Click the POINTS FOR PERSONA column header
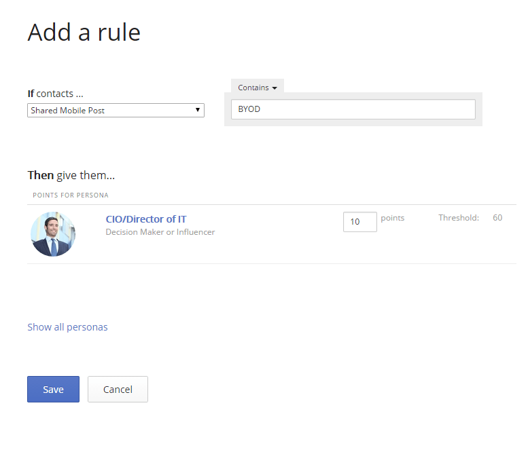 coord(71,195)
